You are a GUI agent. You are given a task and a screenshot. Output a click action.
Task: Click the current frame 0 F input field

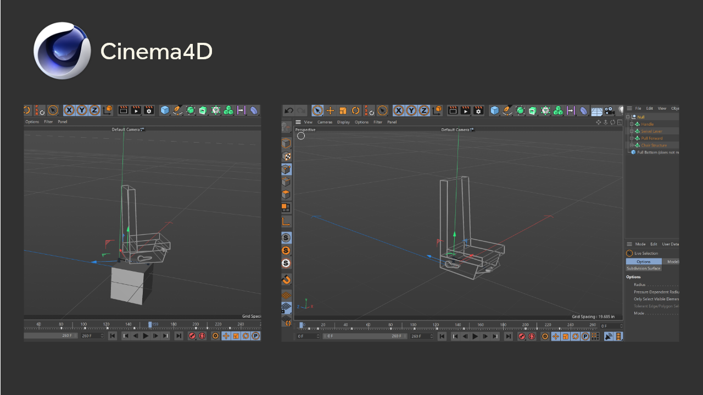coord(612,326)
